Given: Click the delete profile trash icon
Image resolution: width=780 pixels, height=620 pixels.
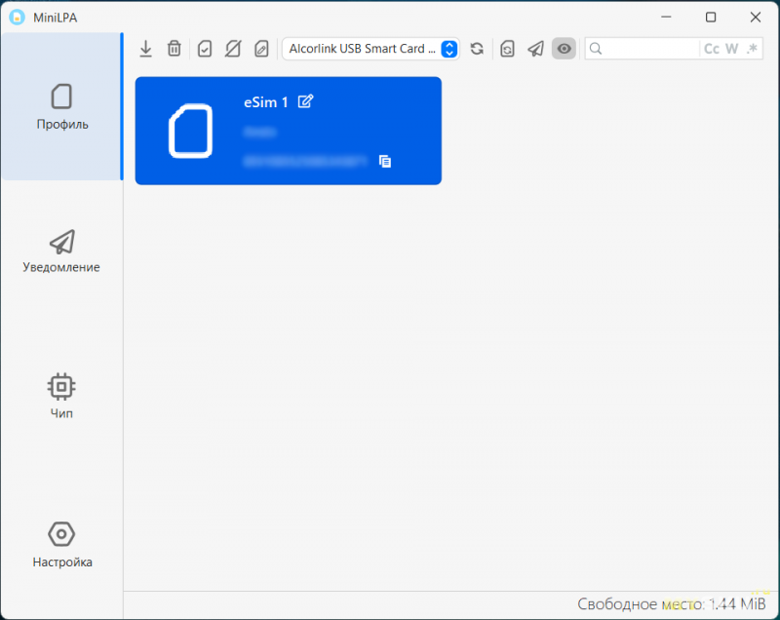Looking at the screenshot, I should click(x=174, y=49).
